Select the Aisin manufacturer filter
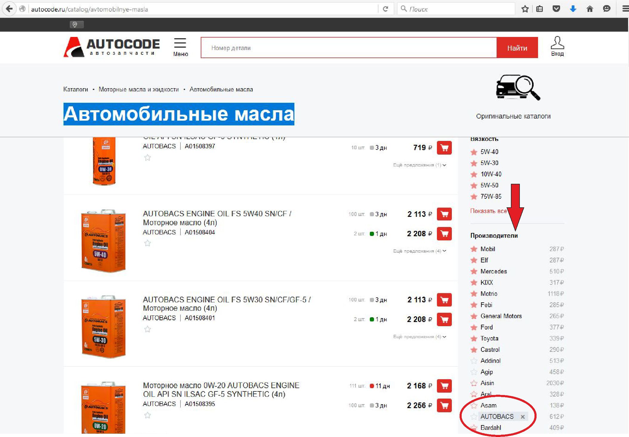This screenshot has width=629, height=437. coord(487,383)
